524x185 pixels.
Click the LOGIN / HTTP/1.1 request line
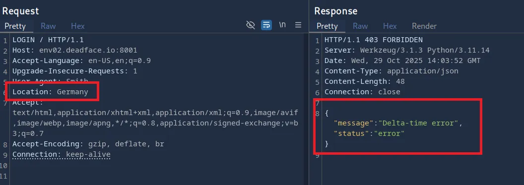pyautogui.click(x=48, y=40)
